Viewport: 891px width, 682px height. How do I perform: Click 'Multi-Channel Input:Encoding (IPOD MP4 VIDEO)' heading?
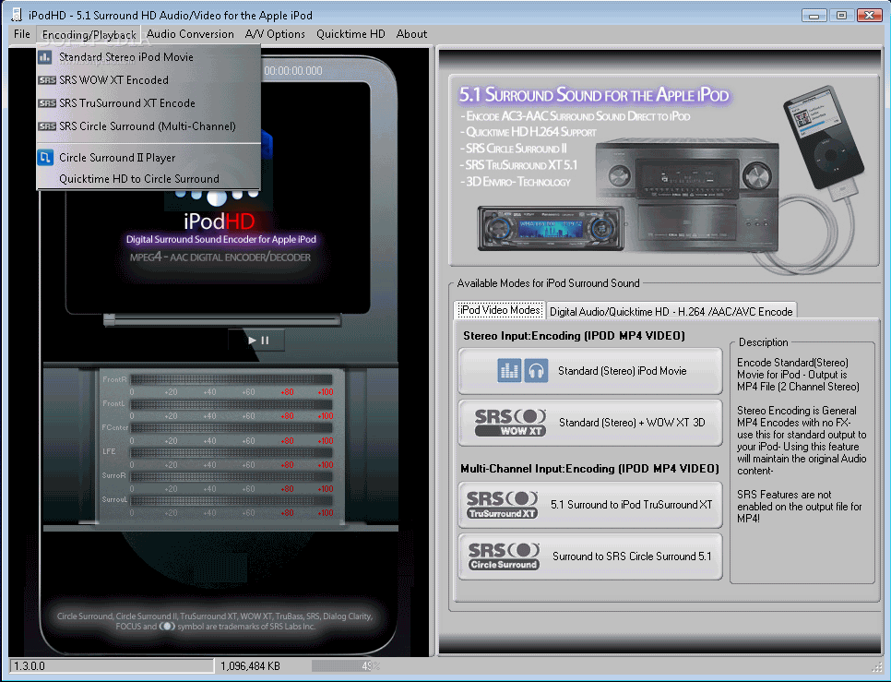(589, 469)
